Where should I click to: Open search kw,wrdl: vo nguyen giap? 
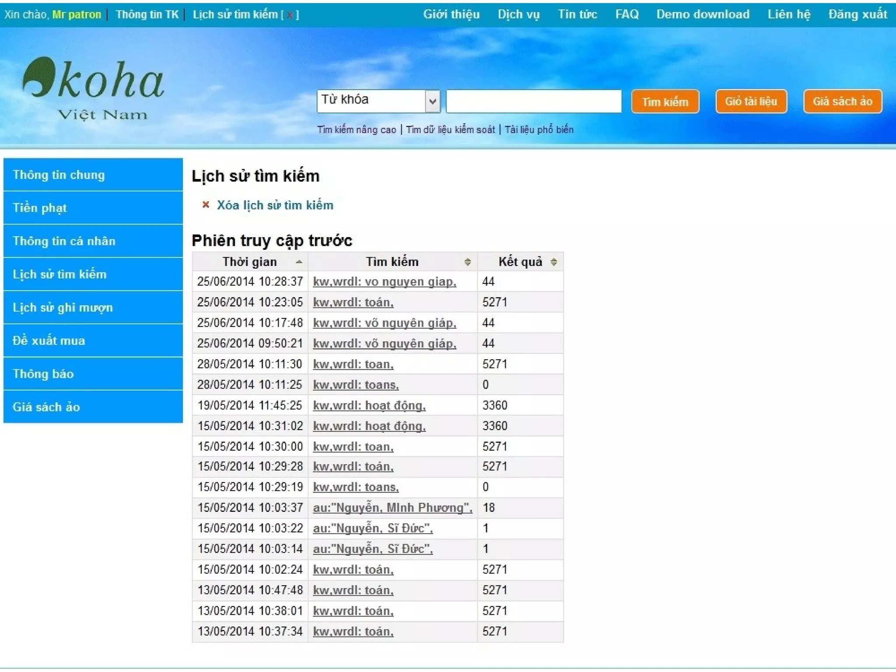(384, 282)
